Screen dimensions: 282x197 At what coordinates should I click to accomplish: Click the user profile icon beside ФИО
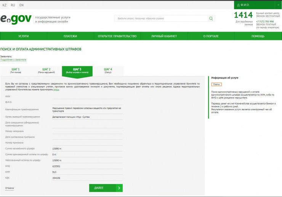click(x=238, y=5)
